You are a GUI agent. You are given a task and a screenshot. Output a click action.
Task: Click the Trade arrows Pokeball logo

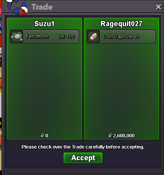17,7
